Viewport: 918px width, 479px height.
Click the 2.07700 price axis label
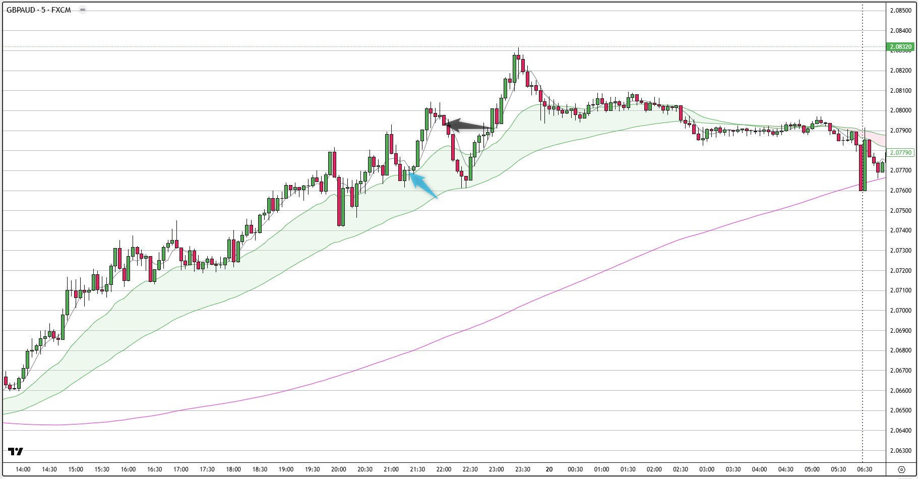[900, 170]
